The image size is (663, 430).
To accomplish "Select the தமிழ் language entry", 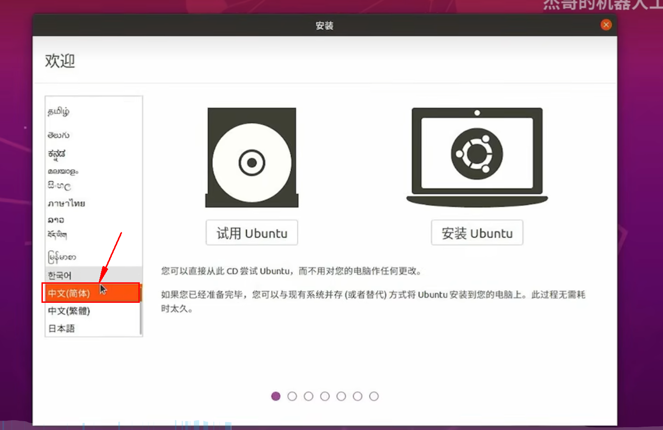I will coord(58,112).
